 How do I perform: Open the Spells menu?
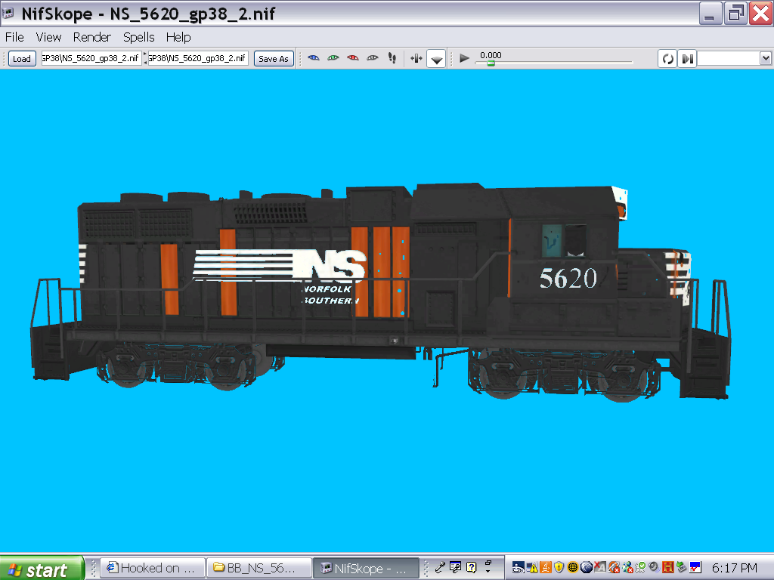click(139, 37)
